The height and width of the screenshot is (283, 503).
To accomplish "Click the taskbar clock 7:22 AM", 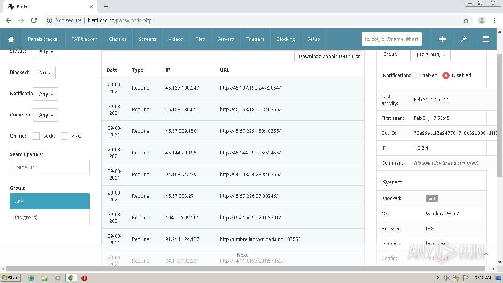I will (483, 278).
